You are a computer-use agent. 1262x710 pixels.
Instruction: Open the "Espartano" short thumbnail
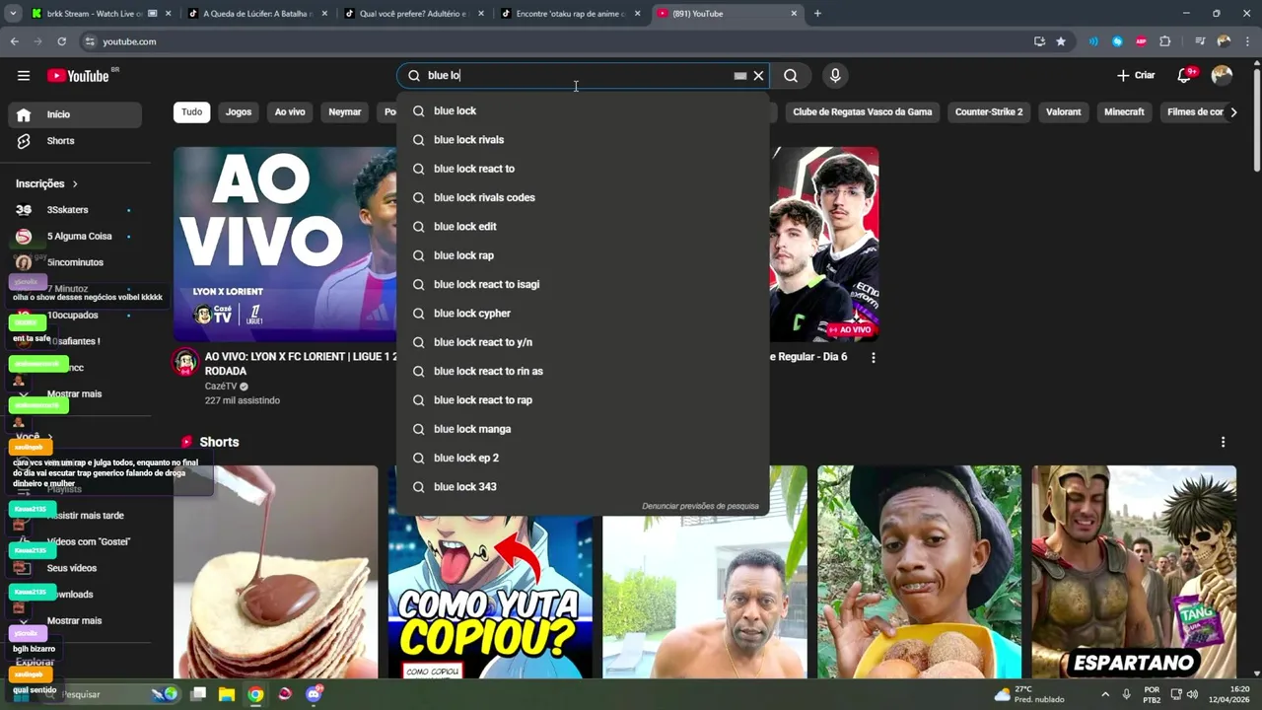pyautogui.click(x=1134, y=572)
